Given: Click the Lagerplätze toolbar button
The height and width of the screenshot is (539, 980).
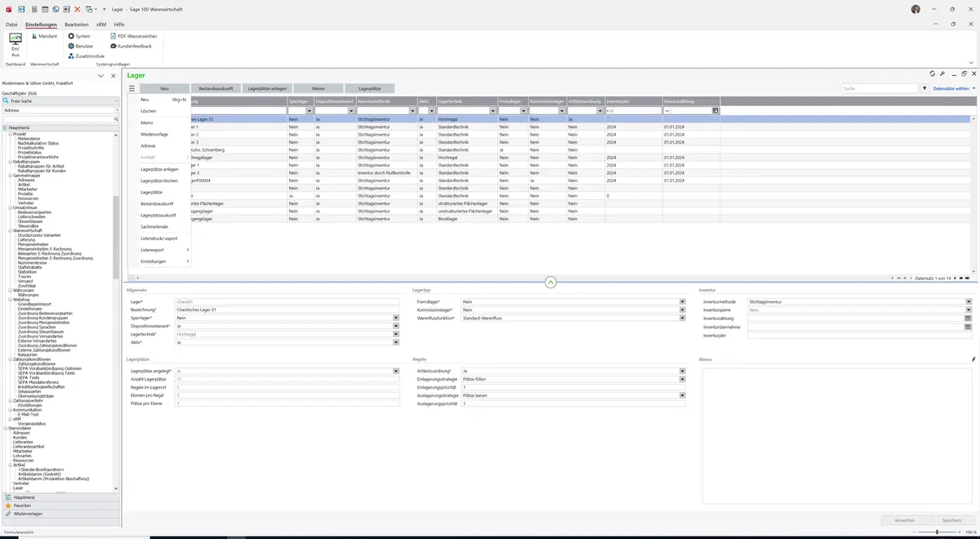Looking at the screenshot, I should (x=369, y=88).
